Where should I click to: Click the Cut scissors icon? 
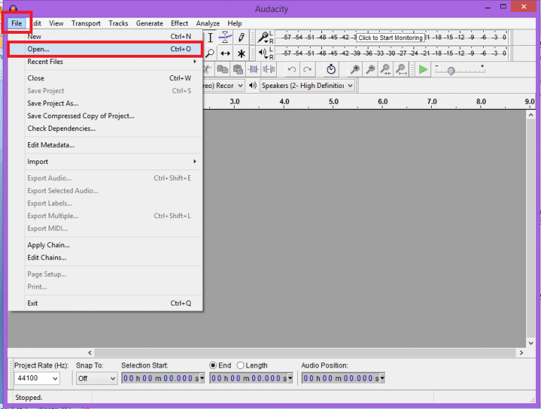click(x=207, y=70)
